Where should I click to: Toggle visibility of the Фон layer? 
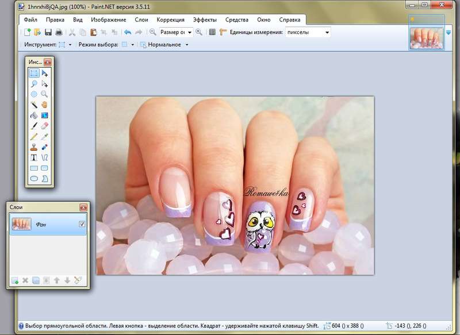pyautogui.click(x=82, y=224)
